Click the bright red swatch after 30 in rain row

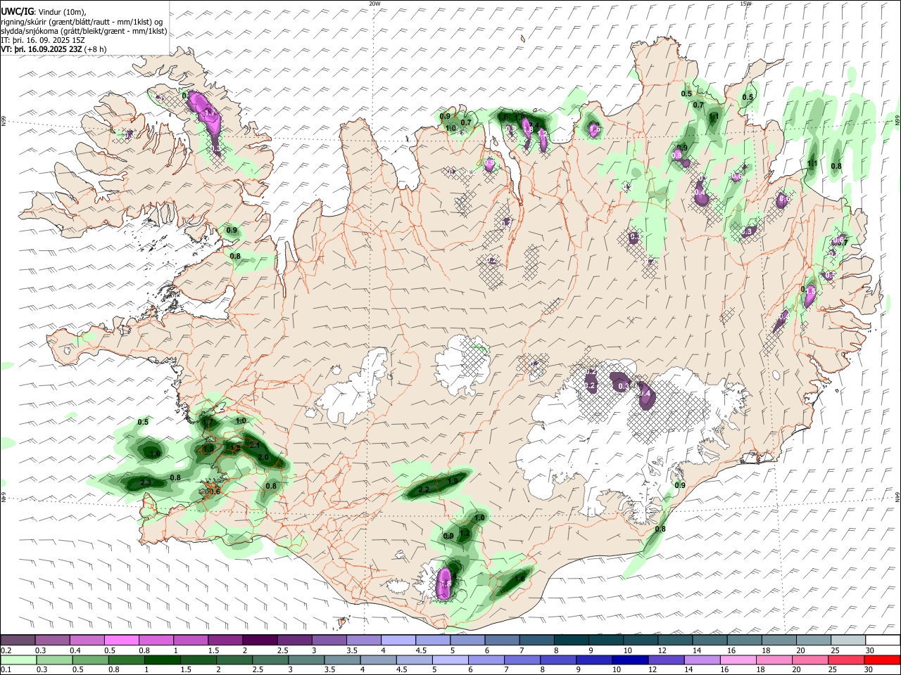point(882,660)
